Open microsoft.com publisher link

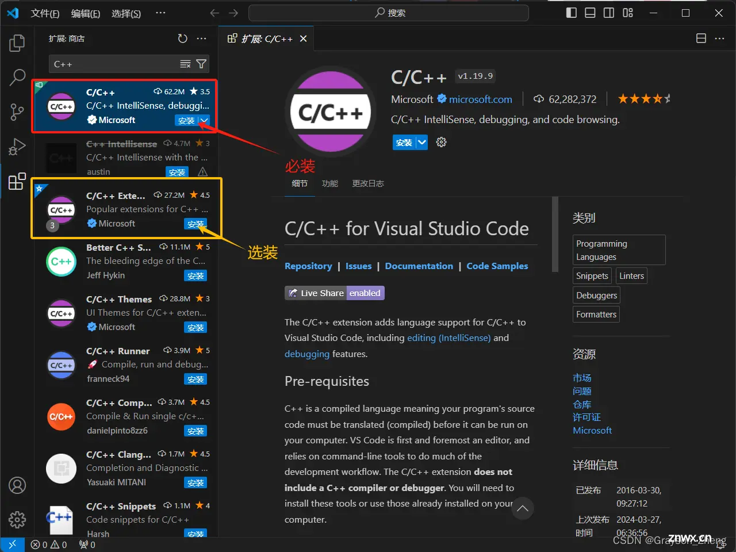480,99
